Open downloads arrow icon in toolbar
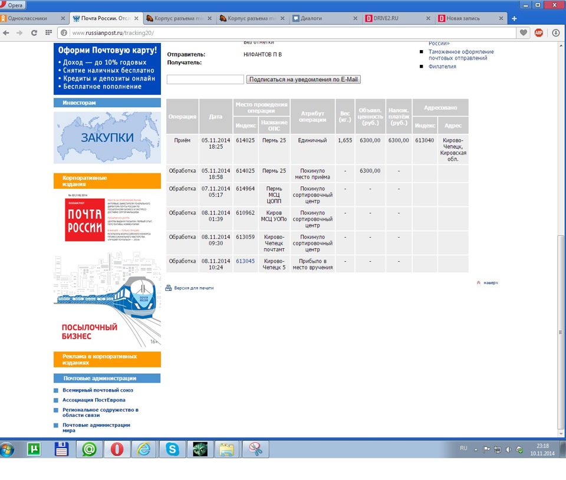 [555, 33]
